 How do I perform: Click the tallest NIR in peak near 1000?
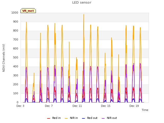[x=84, y=14]
